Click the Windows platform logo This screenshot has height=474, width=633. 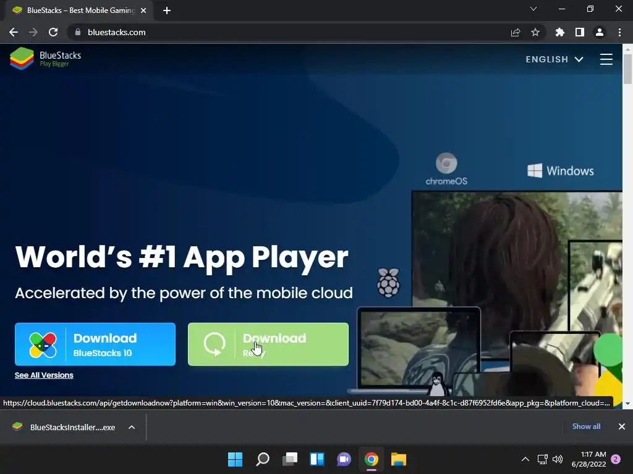[560, 171]
